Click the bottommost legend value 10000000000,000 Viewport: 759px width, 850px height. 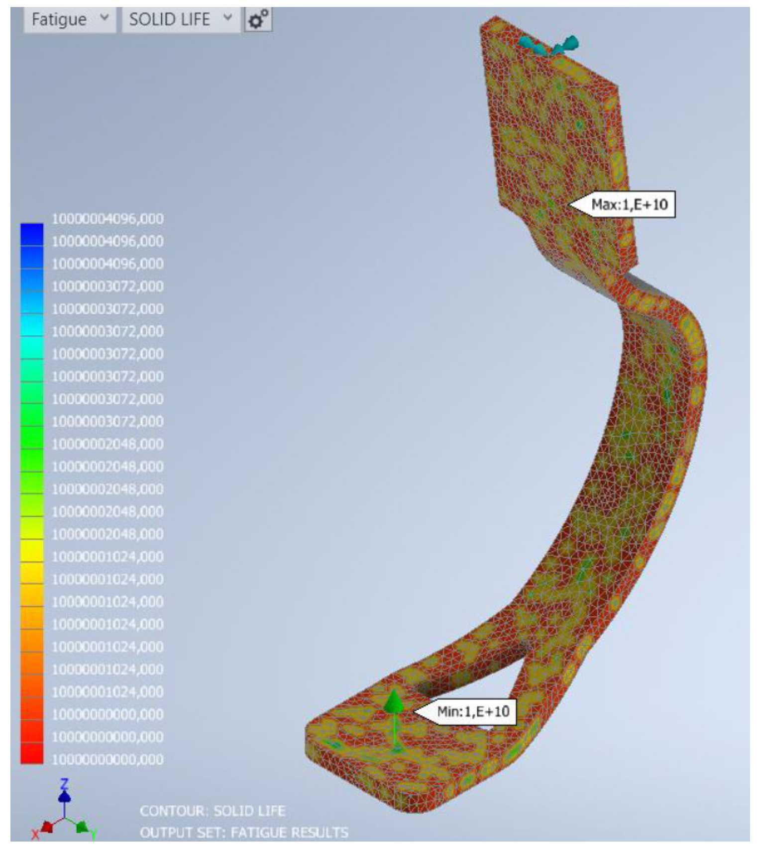point(108,759)
